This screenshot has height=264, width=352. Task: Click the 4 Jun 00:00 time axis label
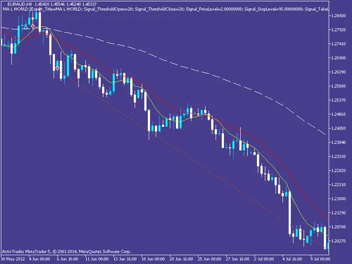(x=40, y=259)
